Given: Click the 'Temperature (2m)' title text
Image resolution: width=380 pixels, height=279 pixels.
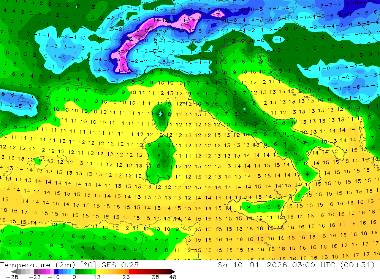Looking at the screenshot, I should click(38, 265).
